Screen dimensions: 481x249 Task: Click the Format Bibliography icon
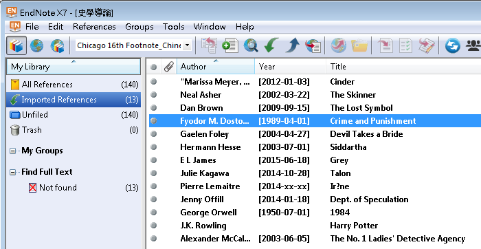pos(405,46)
